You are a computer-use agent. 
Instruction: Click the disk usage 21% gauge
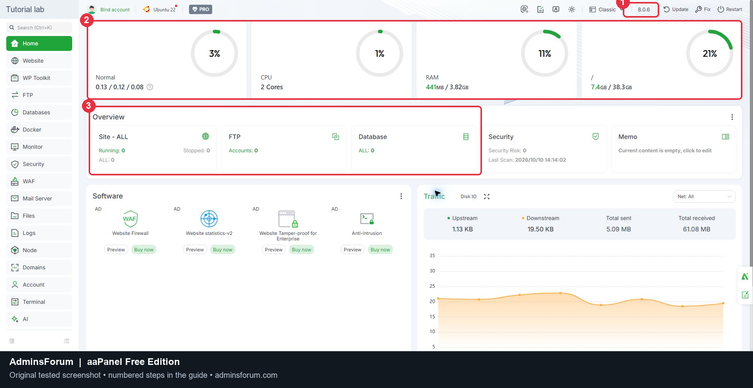(709, 53)
